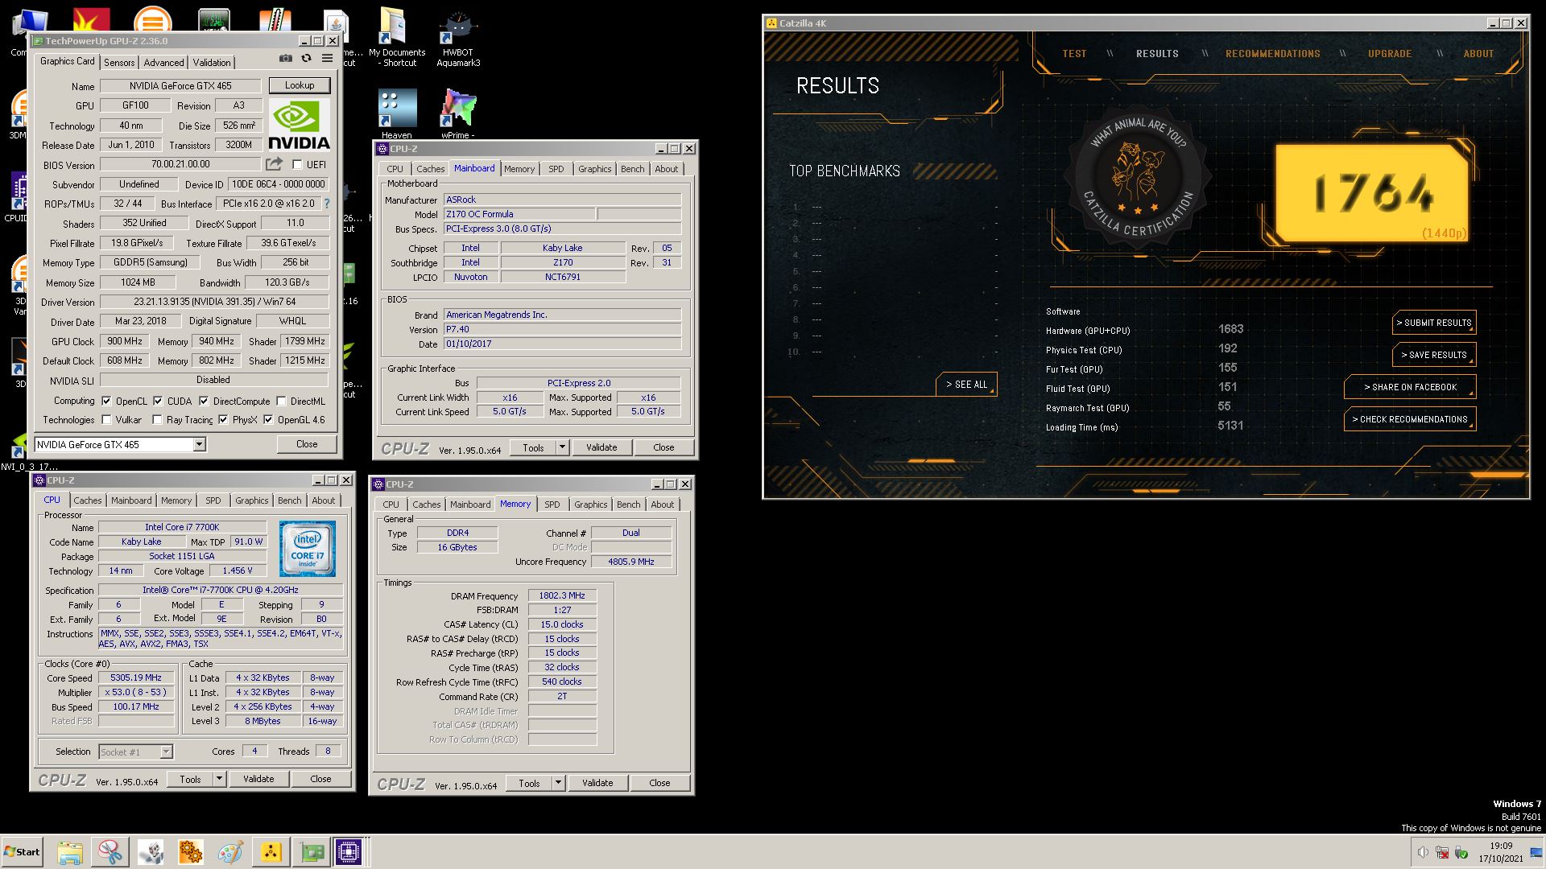Open the file explorer taskbar icon
The width and height of the screenshot is (1546, 869).
70,851
